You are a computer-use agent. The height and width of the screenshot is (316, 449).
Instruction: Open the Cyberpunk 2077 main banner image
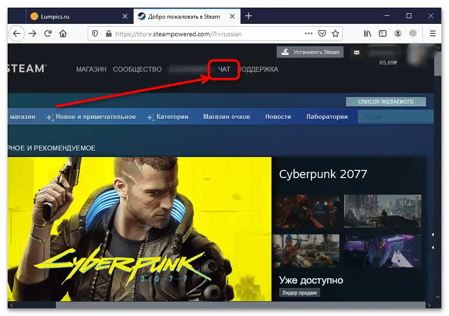(x=139, y=229)
